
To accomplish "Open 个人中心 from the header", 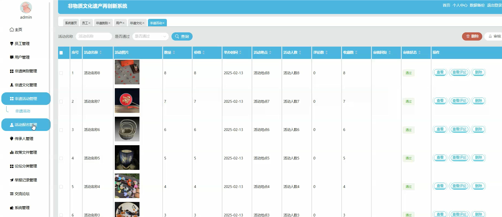I will point(460,5).
